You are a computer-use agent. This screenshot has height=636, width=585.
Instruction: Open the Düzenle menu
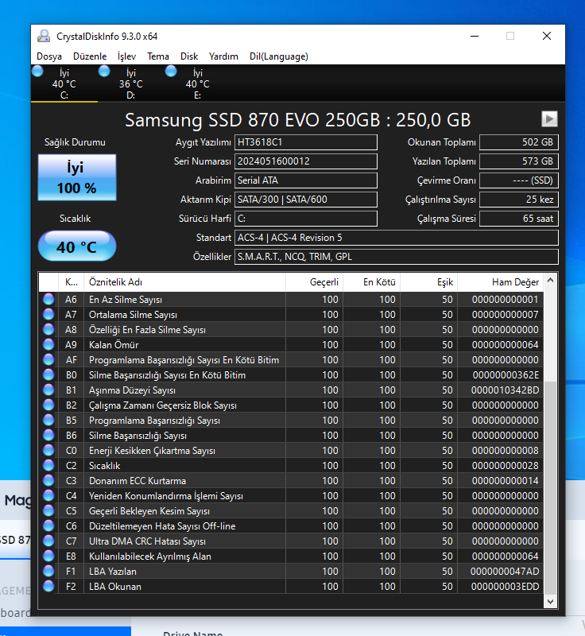(90, 56)
